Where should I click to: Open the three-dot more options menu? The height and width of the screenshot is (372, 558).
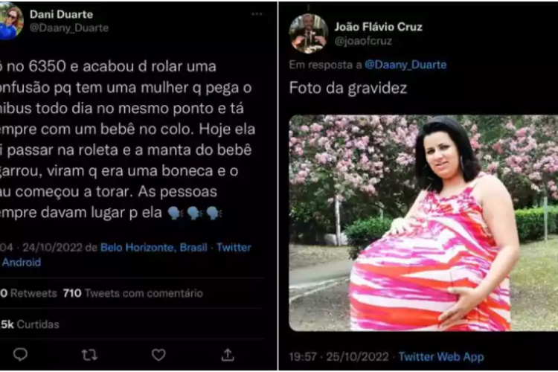tap(257, 14)
